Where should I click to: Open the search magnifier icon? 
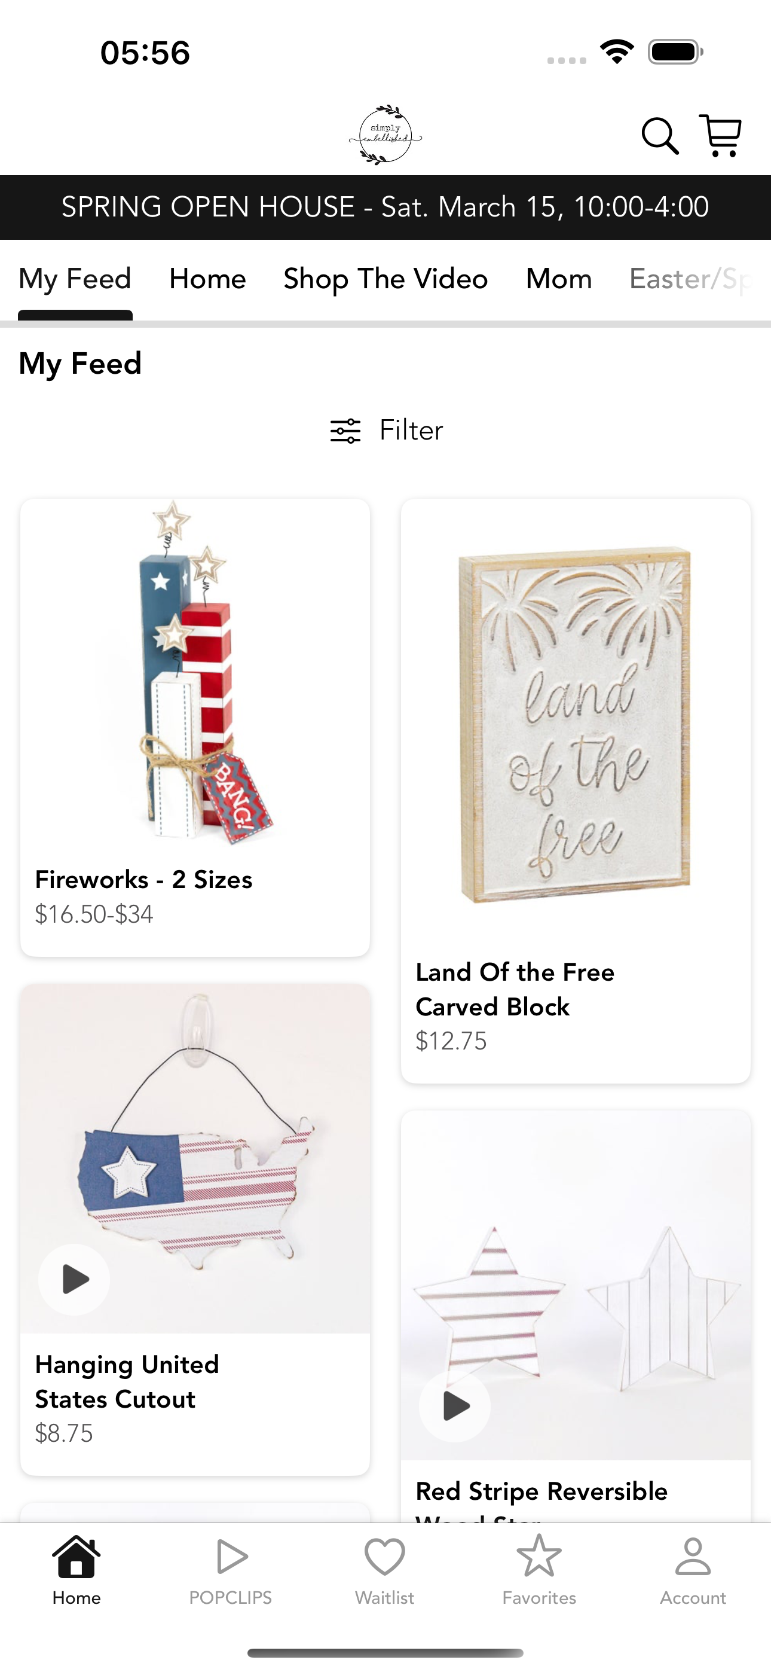click(660, 136)
